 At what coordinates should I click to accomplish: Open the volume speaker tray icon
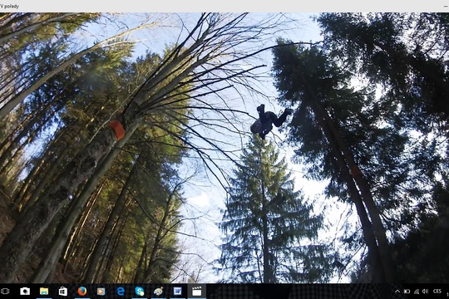pos(425,292)
